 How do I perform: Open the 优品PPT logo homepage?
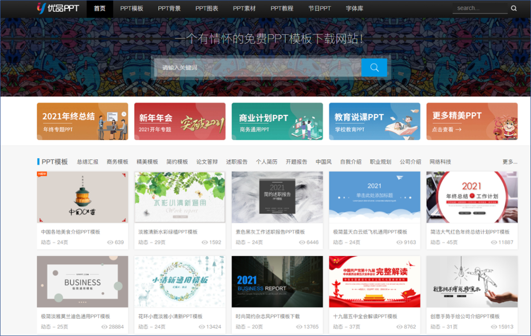tap(58, 8)
